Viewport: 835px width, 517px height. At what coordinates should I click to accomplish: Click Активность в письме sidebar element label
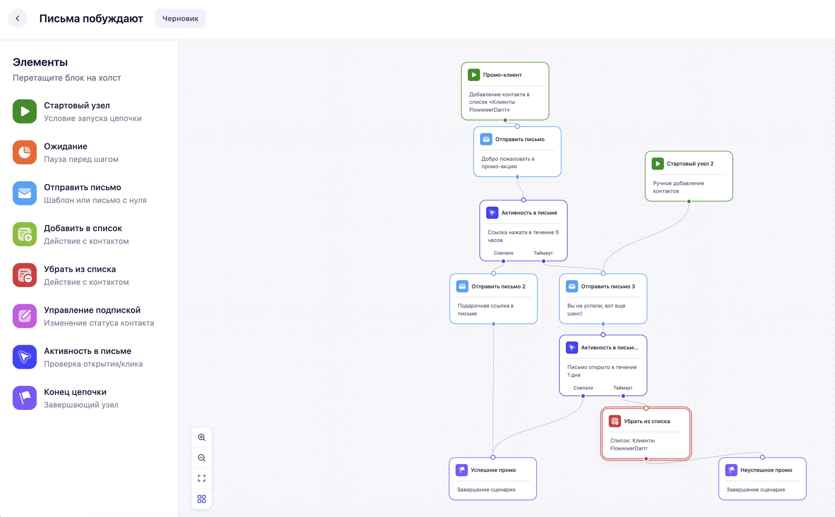coord(88,351)
